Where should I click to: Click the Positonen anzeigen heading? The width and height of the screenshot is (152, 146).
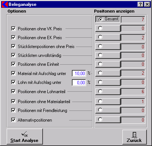point(114,11)
